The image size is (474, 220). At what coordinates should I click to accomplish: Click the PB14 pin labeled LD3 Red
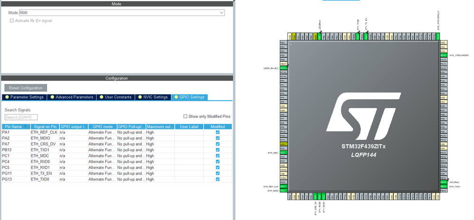(444, 182)
